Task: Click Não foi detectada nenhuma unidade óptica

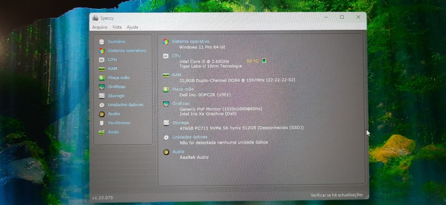Action: [223, 142]
